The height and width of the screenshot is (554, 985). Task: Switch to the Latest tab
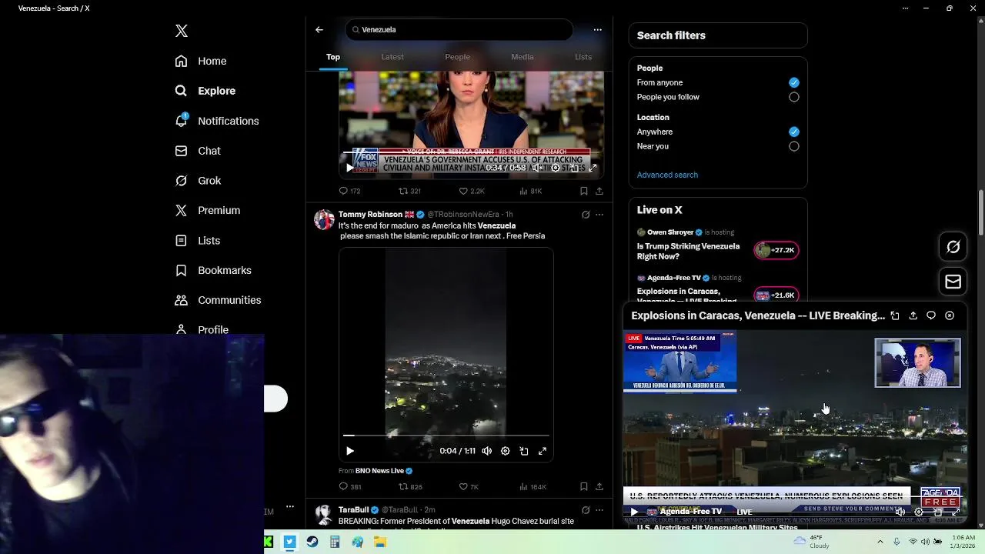click(392, 57)
